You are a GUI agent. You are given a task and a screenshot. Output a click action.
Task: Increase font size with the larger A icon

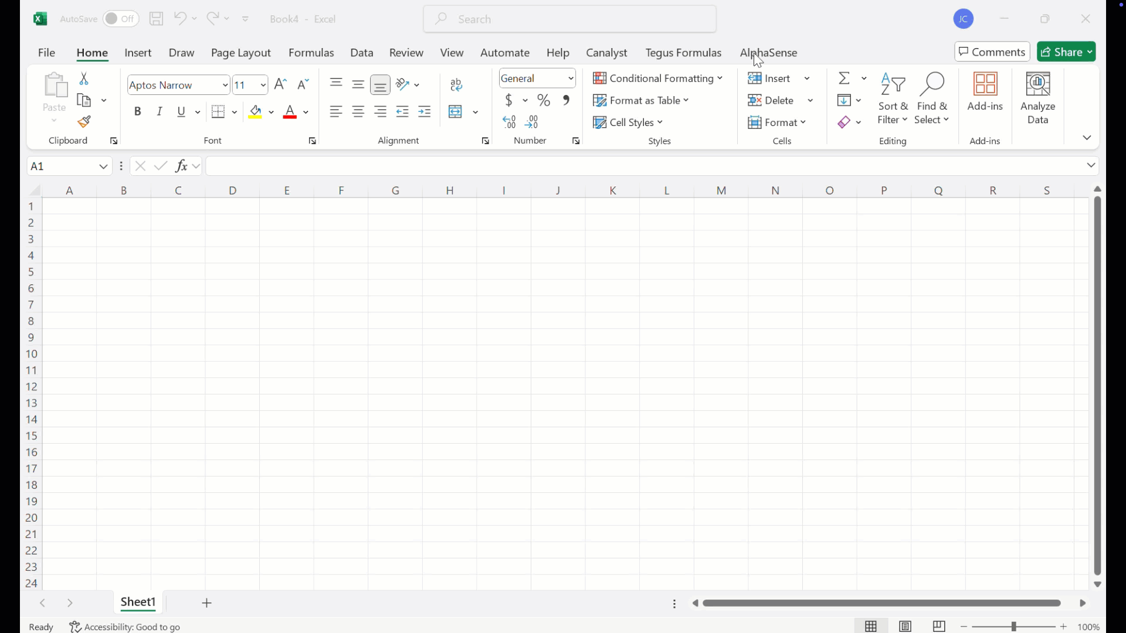[x=281, y=84]
